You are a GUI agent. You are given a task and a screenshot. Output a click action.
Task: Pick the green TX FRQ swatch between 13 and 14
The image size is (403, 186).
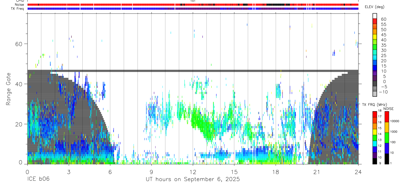(x=375, y=137)
